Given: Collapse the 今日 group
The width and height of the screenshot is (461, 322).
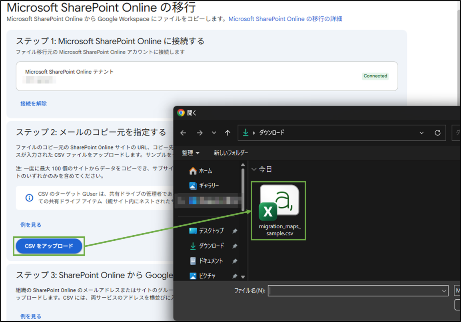Looking at the screenshot, I should [x=254, y=169].
